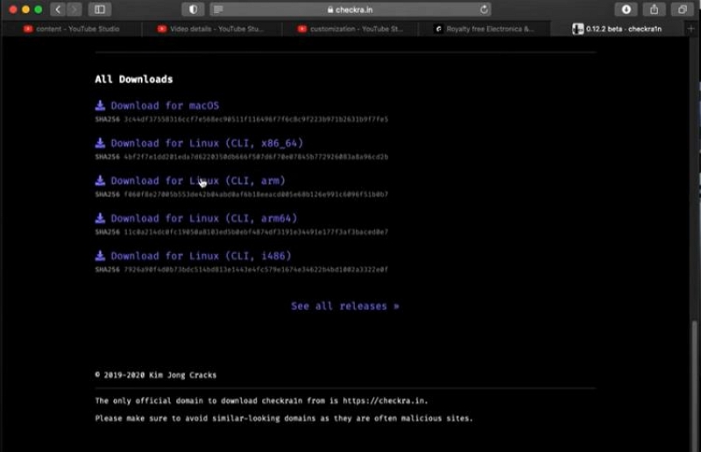Switch to Video details - YouTube Studio tab
The width and height of the screenshot is (701, 452).
216,28
